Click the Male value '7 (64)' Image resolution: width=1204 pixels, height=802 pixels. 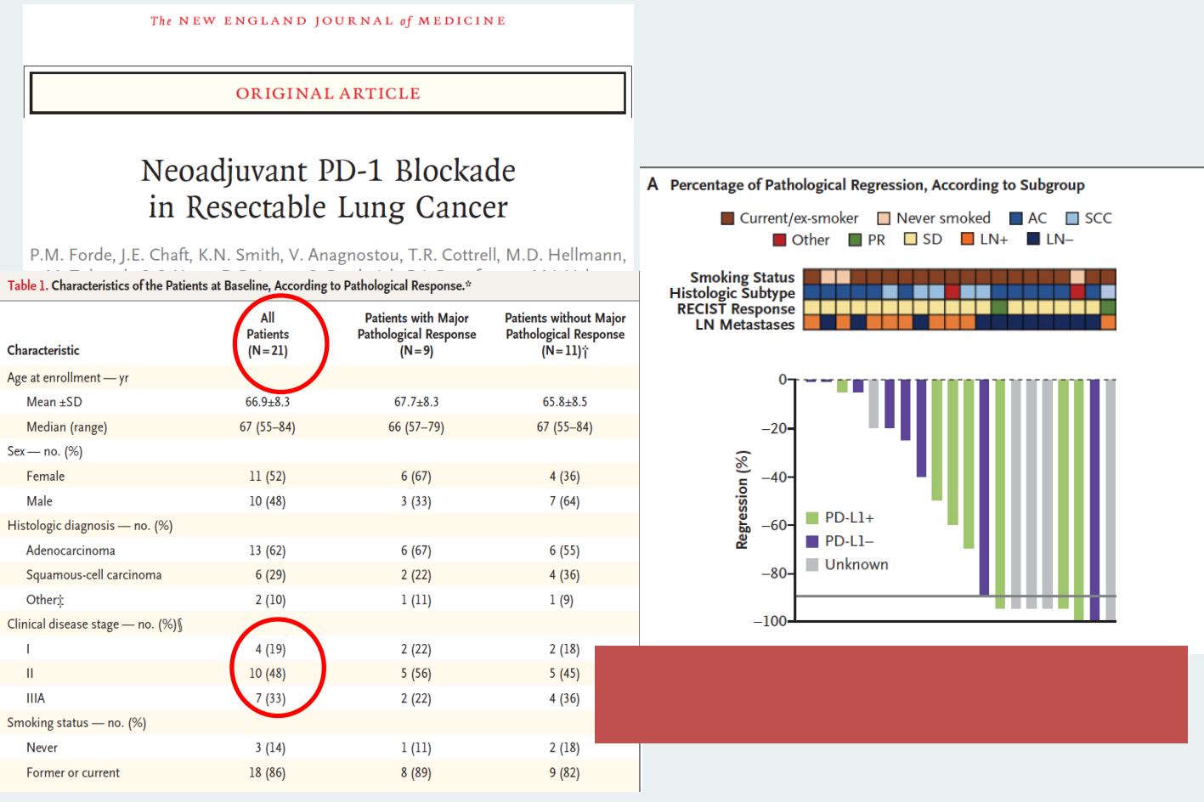565,501
